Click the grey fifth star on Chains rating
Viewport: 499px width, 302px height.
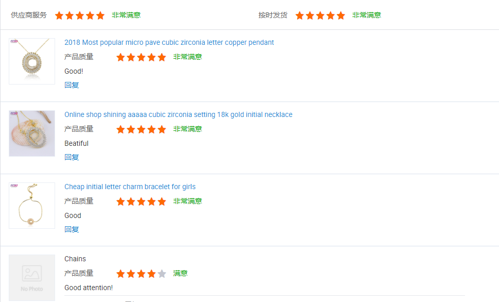point(162,273)
